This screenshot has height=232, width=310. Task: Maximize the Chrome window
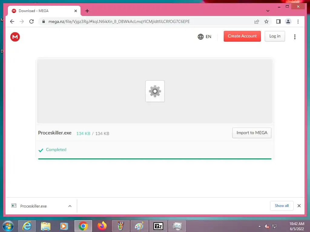(x=287, y=7)
